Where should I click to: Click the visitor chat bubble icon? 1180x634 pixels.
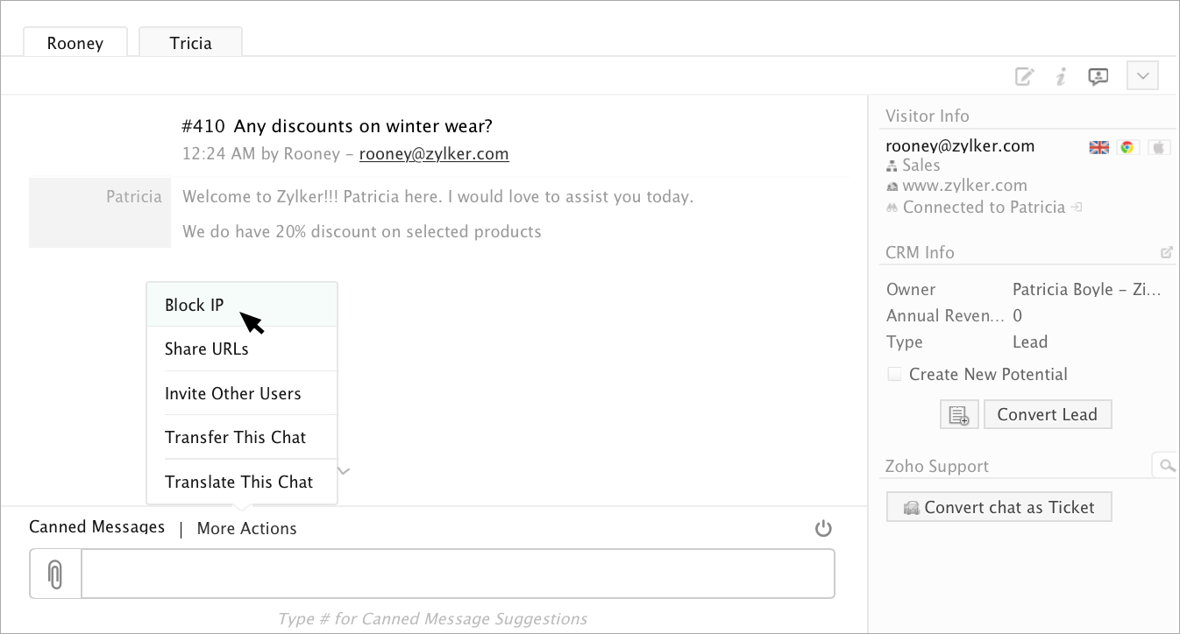(1098, 76)
